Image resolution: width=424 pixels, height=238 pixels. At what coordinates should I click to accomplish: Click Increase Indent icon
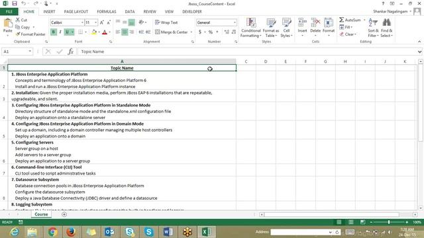click(x=148, y=32)
